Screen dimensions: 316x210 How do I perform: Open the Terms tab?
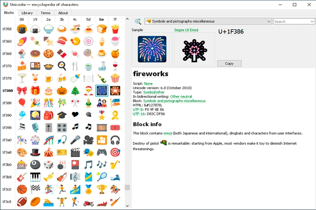46,13
